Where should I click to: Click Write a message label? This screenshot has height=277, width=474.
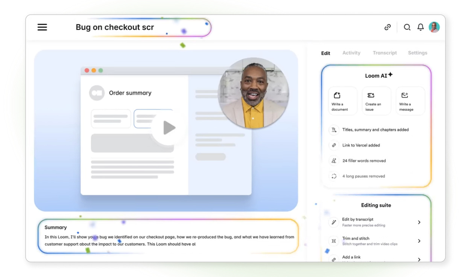pos(406,107)
